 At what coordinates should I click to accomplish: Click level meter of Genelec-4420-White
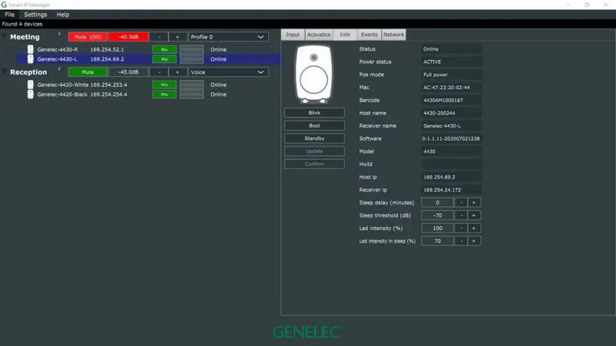192,85
